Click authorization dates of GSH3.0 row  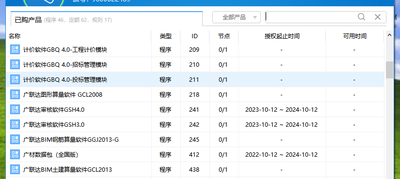click(281, 125)
